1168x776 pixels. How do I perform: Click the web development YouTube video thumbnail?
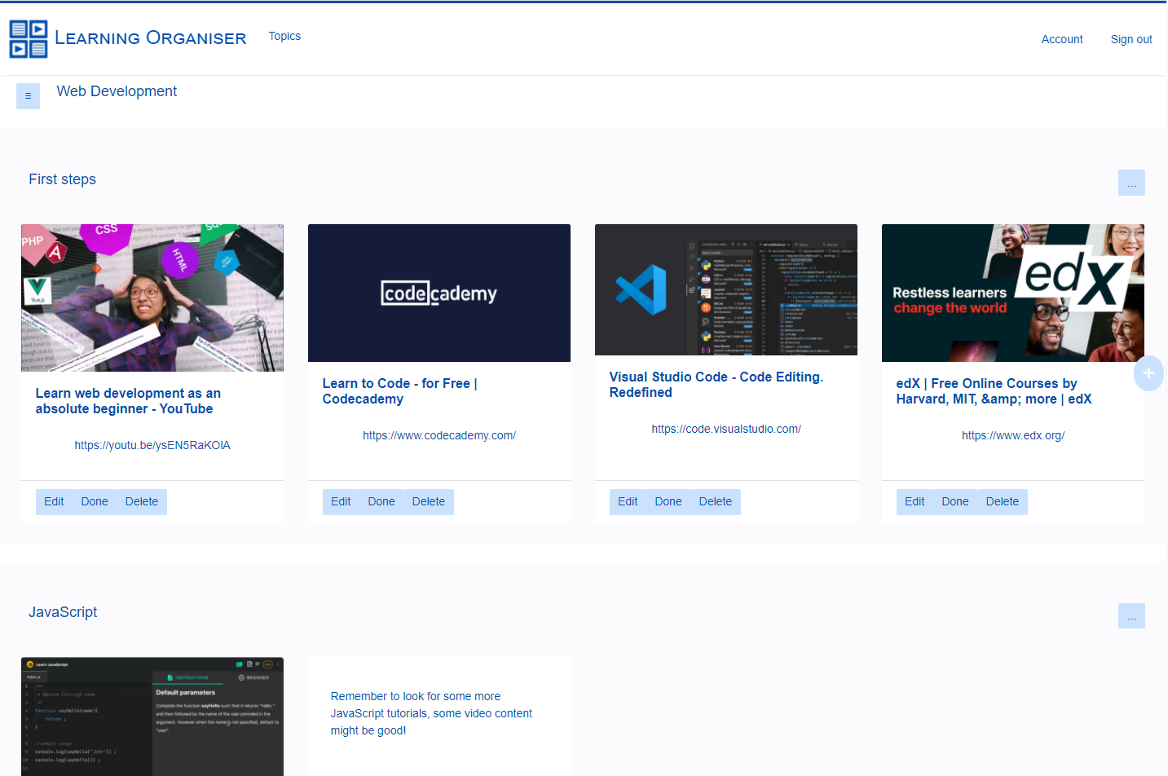click(152, 298)
